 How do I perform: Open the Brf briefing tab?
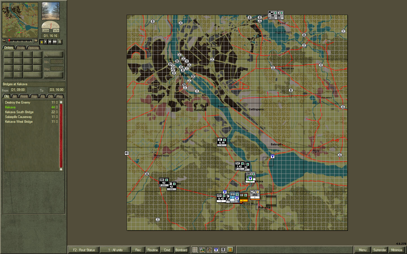[x=15, y=96]
